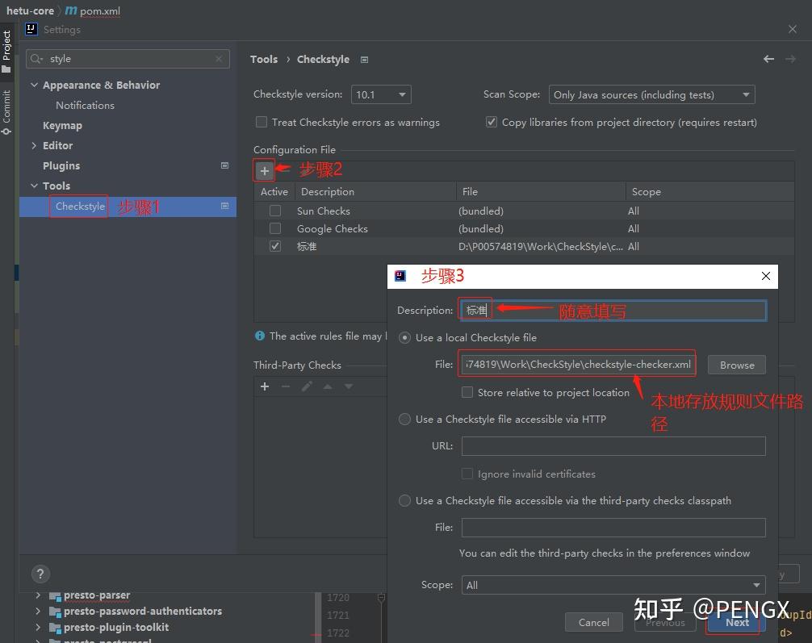Click the edit pencil under Third-Party Checks
This screenshot has width=812, height=643.
coord(307,386)
